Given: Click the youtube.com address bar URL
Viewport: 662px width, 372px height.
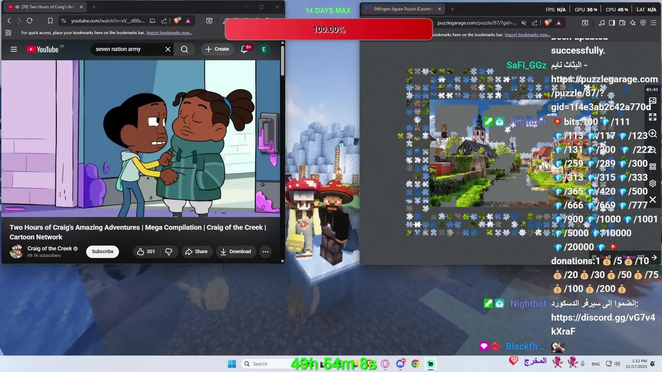Looking at the screenshot, I should 108,21.
